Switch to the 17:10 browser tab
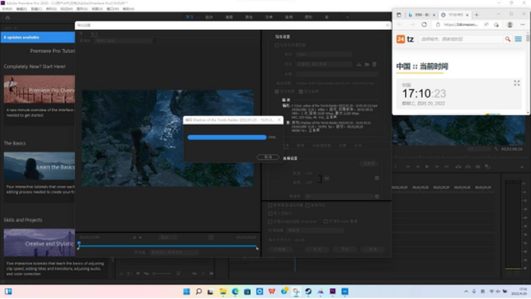Screen dimensions: 531x299 pyautogui.click(x=455, y=15)
